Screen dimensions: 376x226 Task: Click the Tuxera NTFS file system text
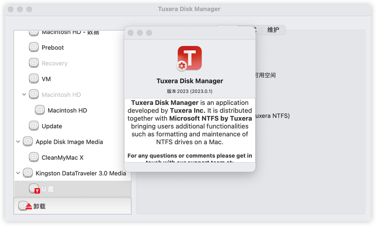click(x=273, y=116)
